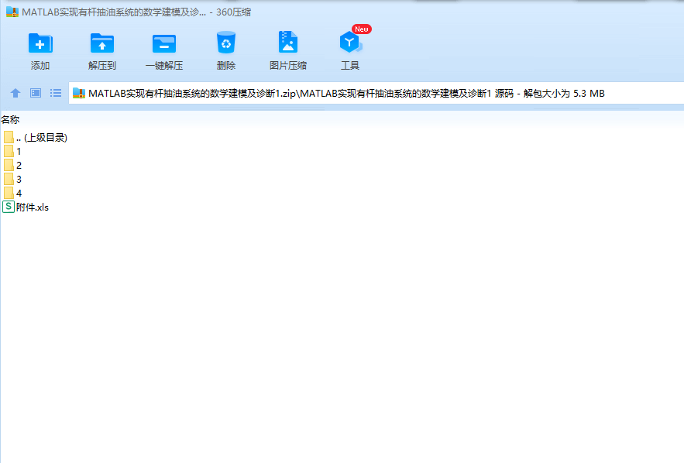Click the 添加 (Add) toolbar icon

40,43
